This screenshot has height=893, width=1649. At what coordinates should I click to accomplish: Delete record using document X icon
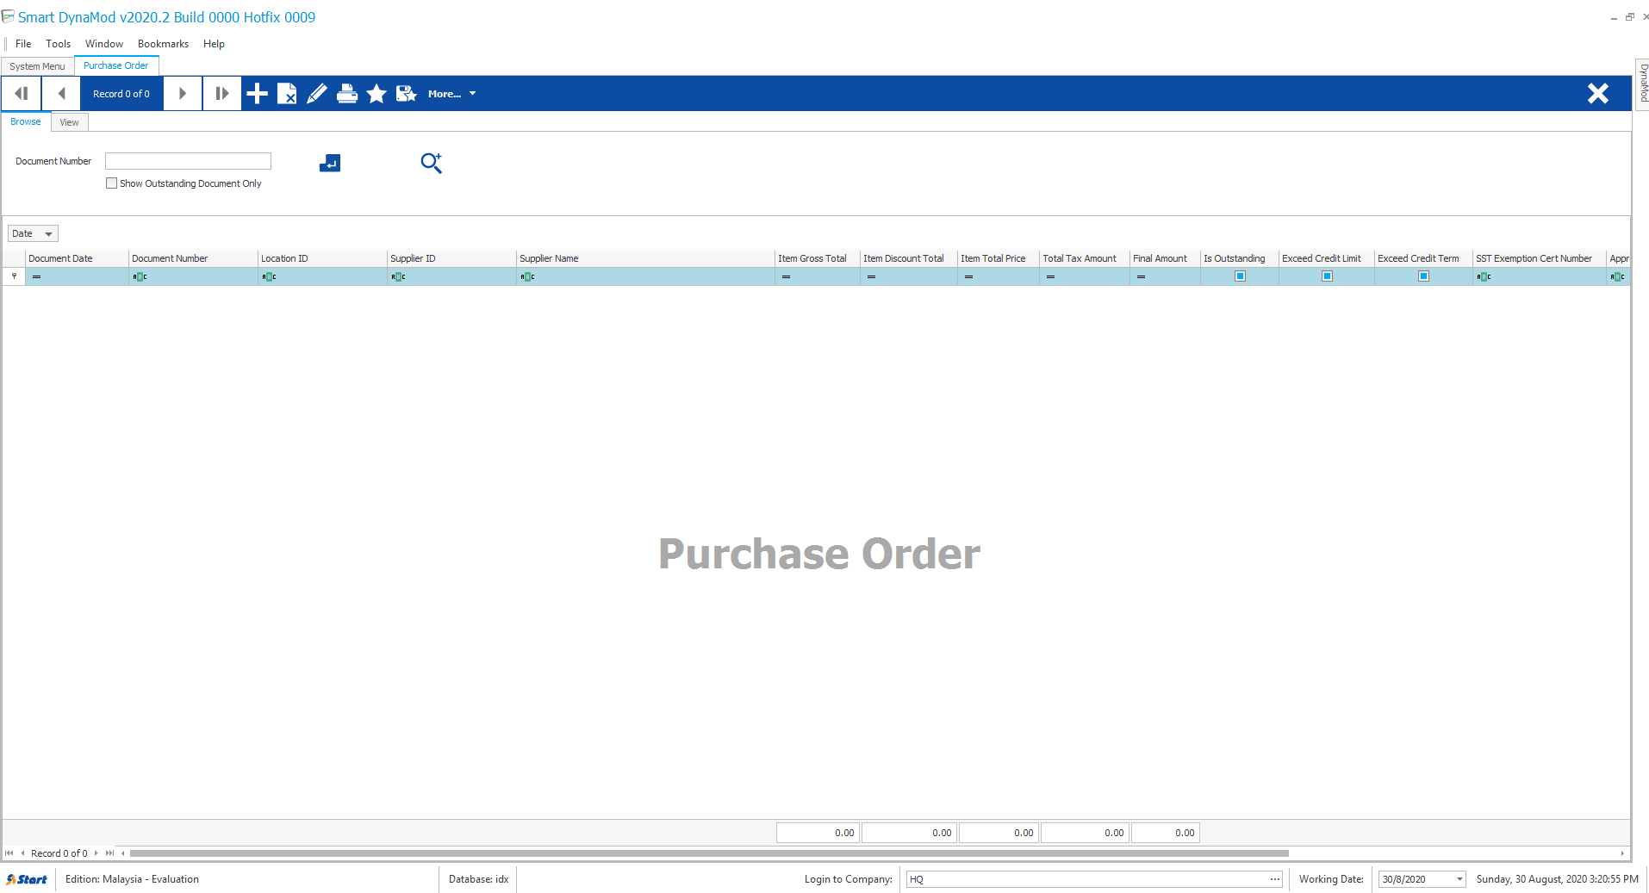287,94
